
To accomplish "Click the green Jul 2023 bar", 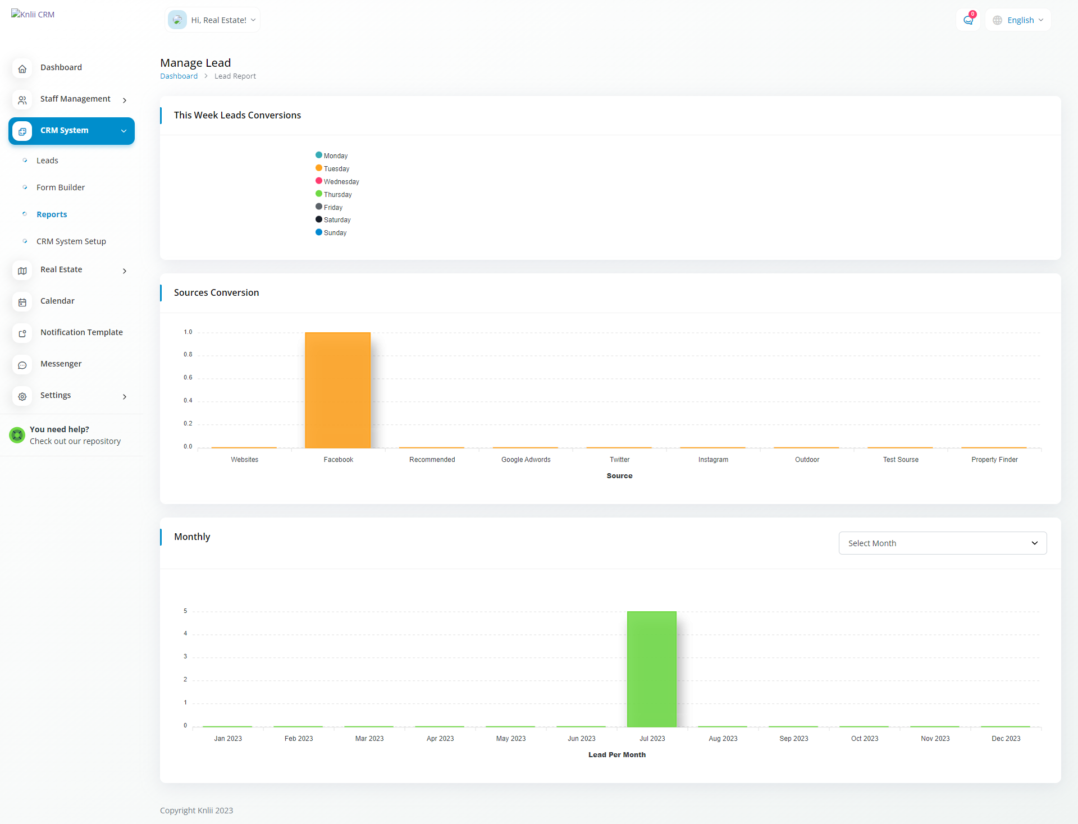I will [651, 669].
